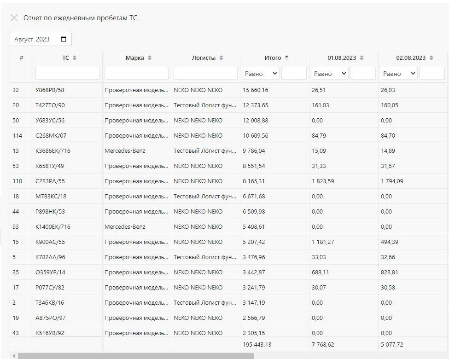Close the daily mileage report panel

14,18
